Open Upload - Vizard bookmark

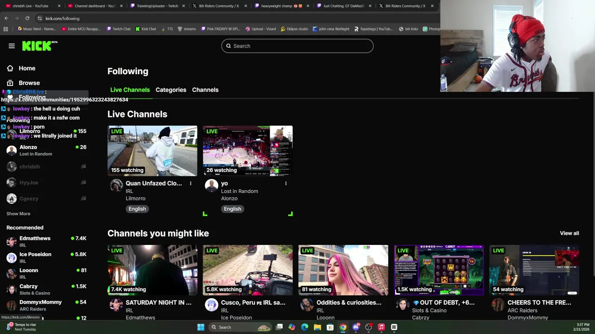click(x=261, y=29)
